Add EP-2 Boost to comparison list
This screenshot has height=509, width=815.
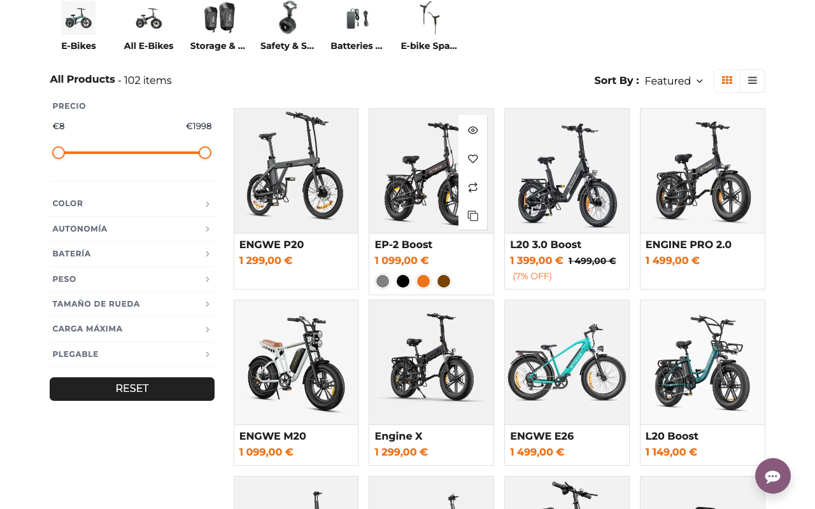pyautogui.click(x=472, y=187)
